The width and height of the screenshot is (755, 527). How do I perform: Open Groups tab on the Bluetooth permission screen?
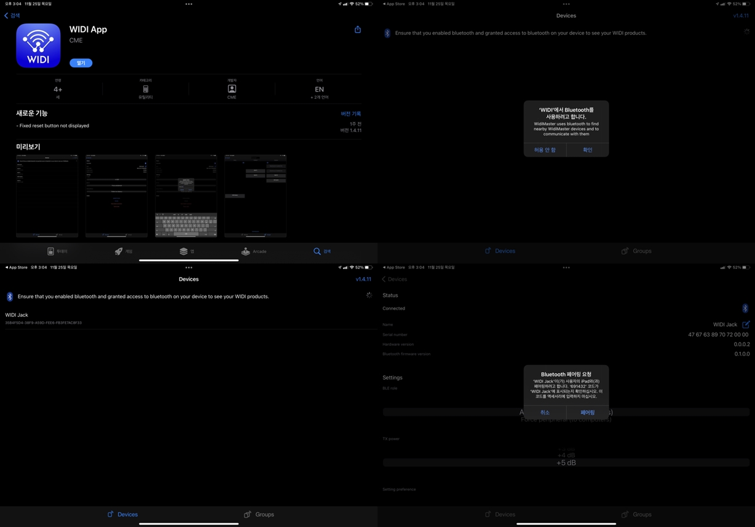(x=636, y=251)
